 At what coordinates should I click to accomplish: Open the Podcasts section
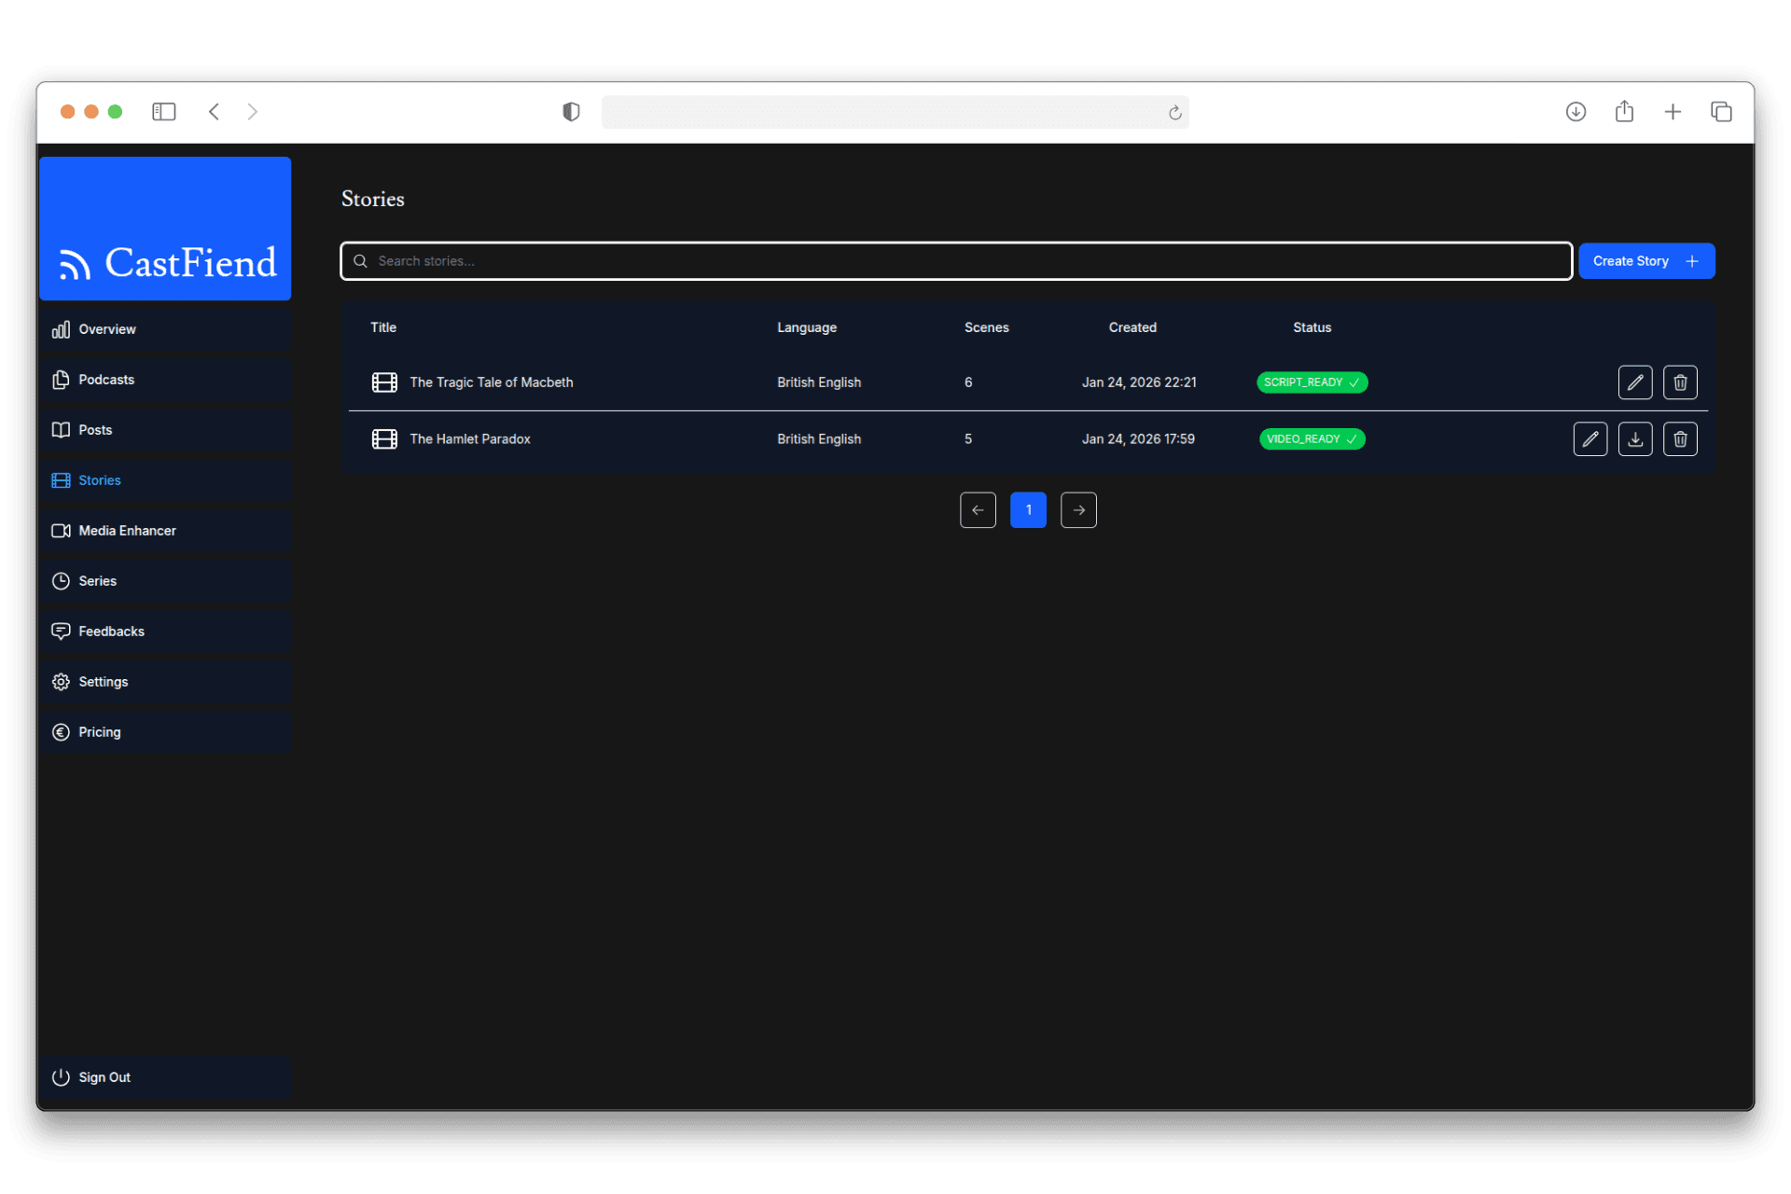pyautogui.click(x=165, y=380)
